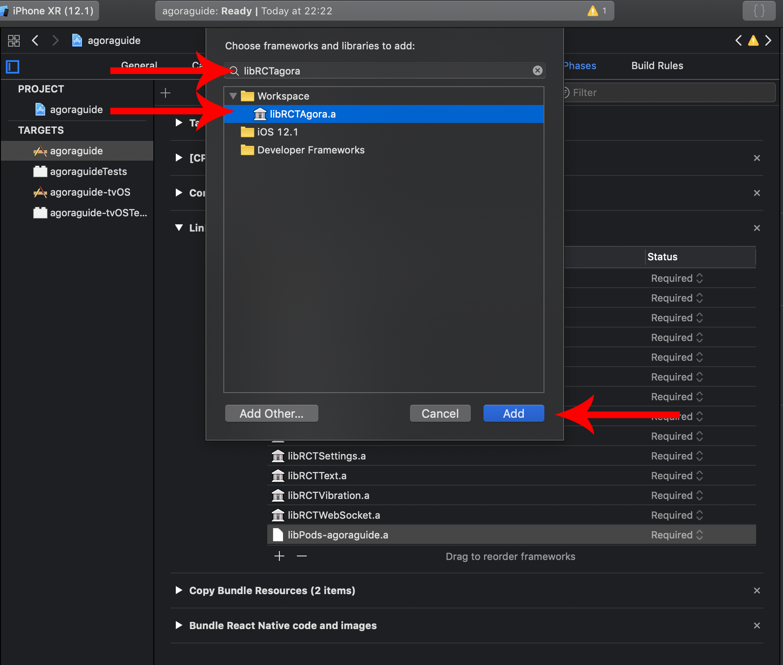The width and height of the screenshot is (783, 665).
Task: Select libRCTSettings.a library row
Action: click(x=512, y=456)
